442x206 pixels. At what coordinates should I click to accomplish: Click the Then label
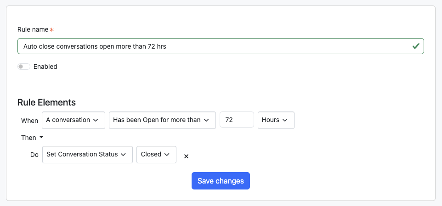point(28,138)
